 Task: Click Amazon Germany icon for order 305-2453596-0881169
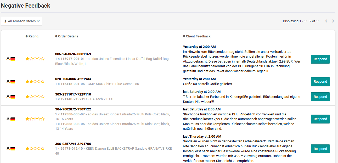pos(11,59)
